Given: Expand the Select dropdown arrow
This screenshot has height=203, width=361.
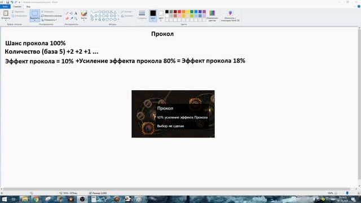Looking at the screenshot, I should coord(35,20).
